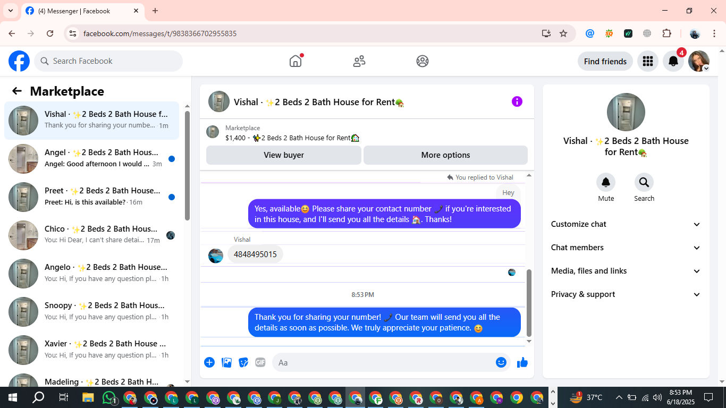Click the Marketplace back arrow

coord(17,91)
